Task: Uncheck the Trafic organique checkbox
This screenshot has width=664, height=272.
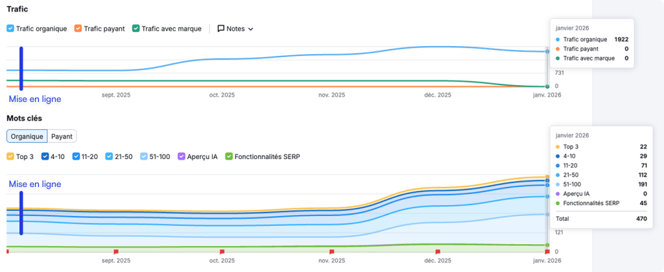Action: pos(10,29)
